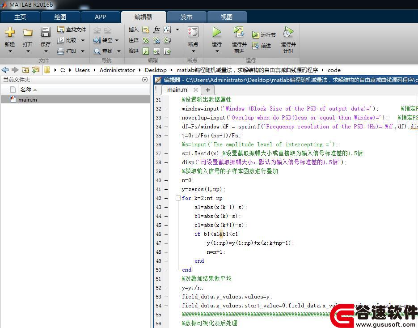Toggle breakpoint dash on line 32
The image size is (418, 328).
[166, 109]
